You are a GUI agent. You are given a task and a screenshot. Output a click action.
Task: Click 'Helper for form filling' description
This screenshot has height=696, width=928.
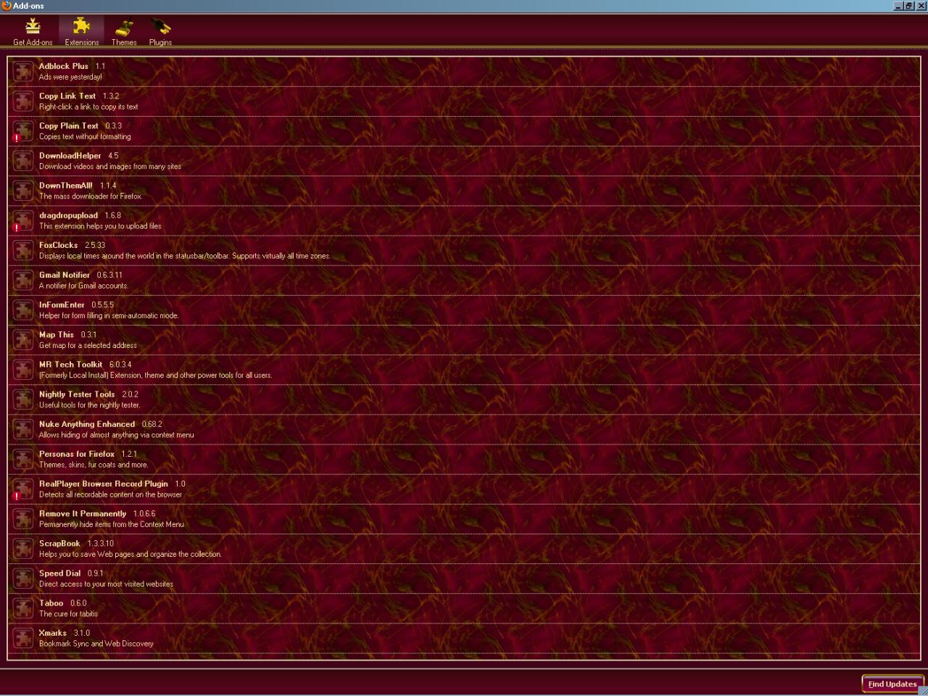pos(109,315)
